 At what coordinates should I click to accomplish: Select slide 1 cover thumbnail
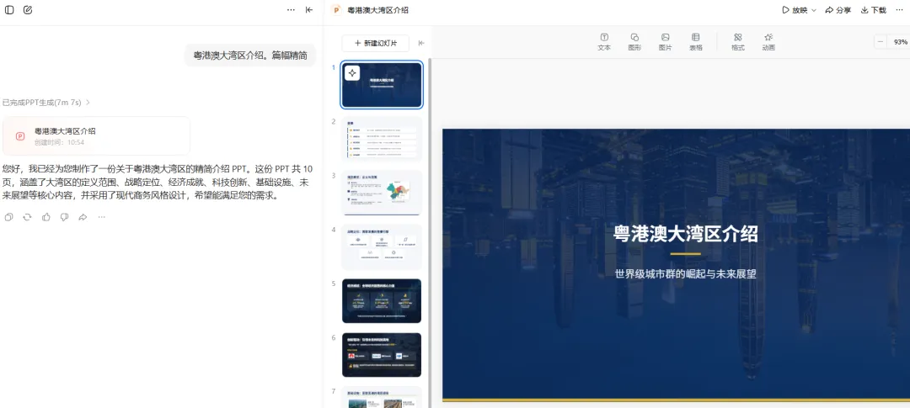click(382, 85)
